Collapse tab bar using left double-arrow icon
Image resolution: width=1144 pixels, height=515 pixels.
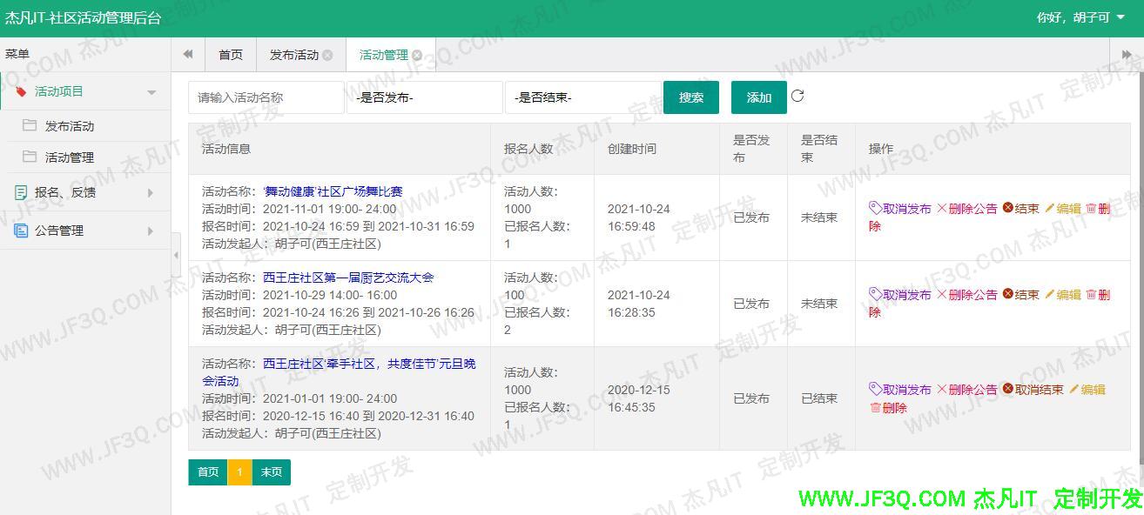coord(187,54)
